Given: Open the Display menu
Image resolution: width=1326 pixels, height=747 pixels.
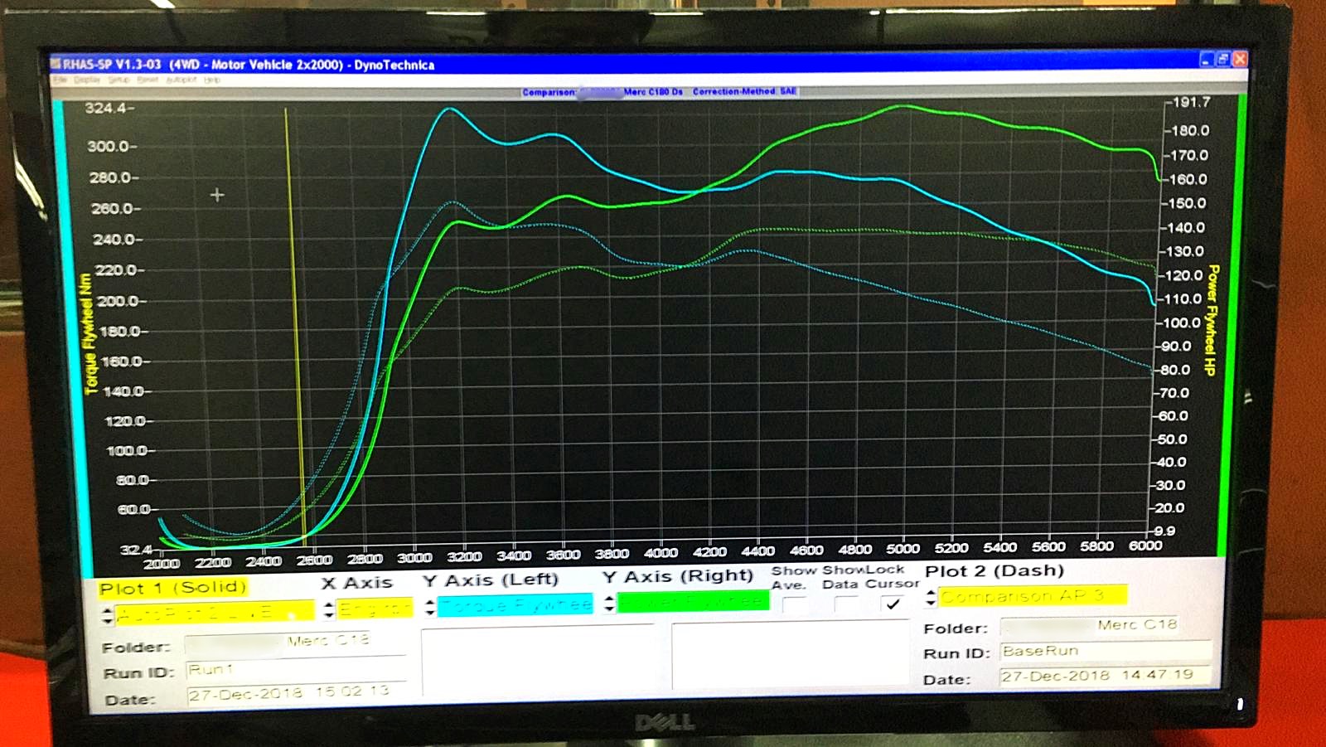Looking at the screenshot, I should tap(87, 80).
